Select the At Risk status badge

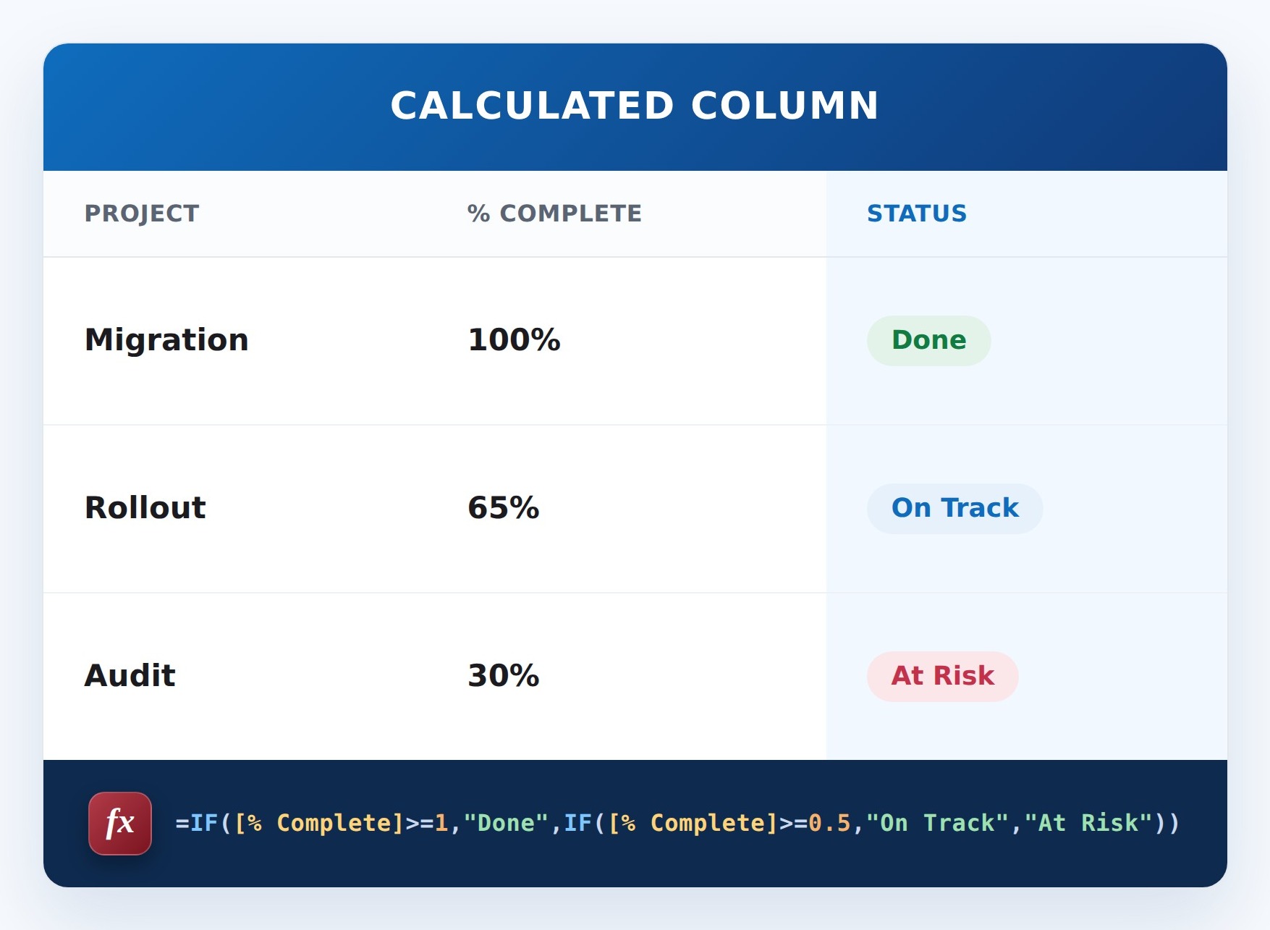(942, 676)
